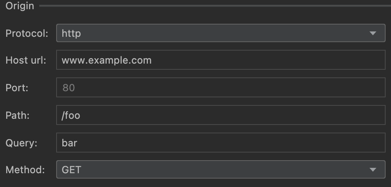
Task: Click the GET value in Method combo box
Action: 72,169
